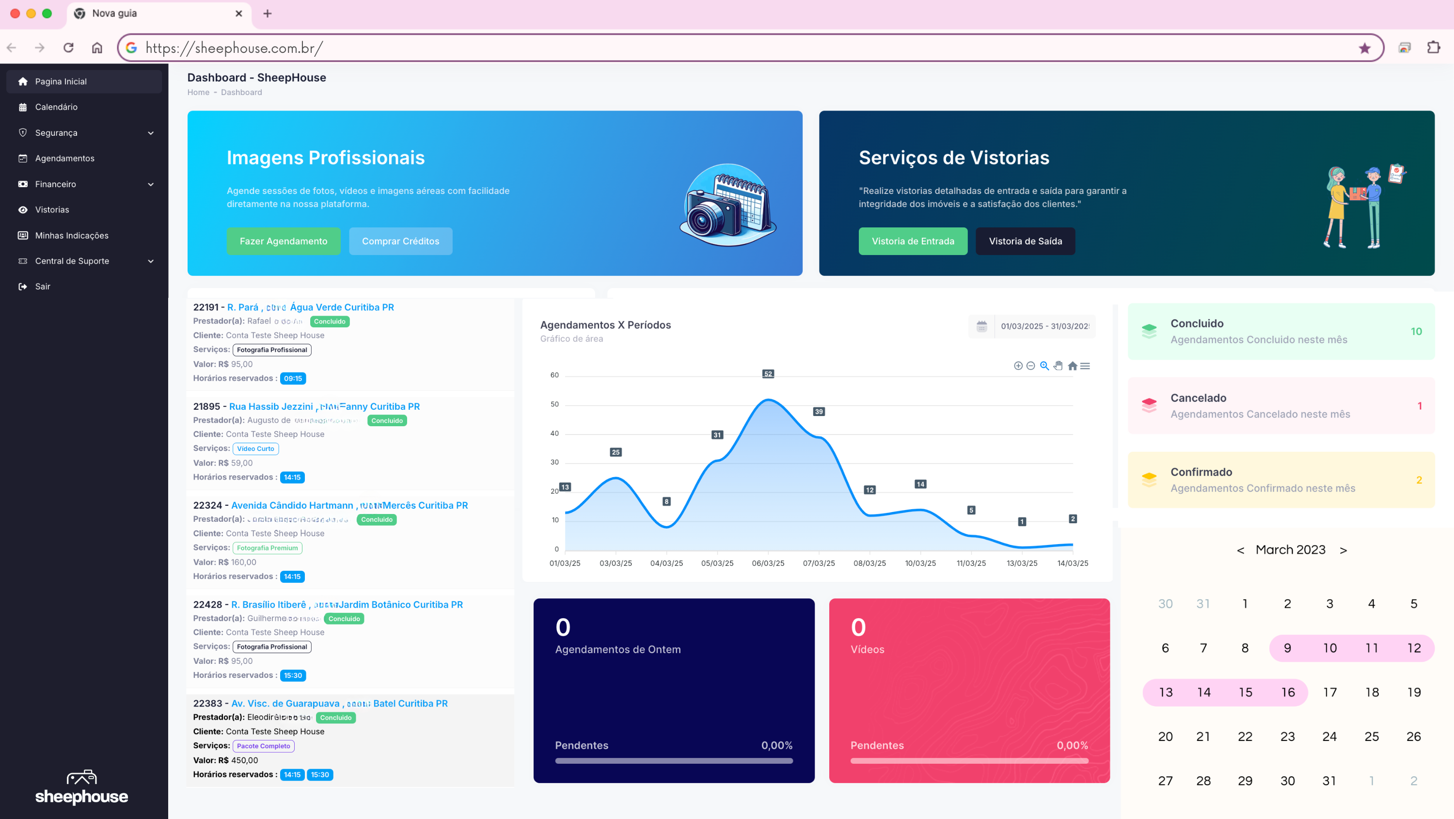Viewport: 1454px width, 819px height.
Task: Click the Pacote Completo service tag
Action: [264, 746]
